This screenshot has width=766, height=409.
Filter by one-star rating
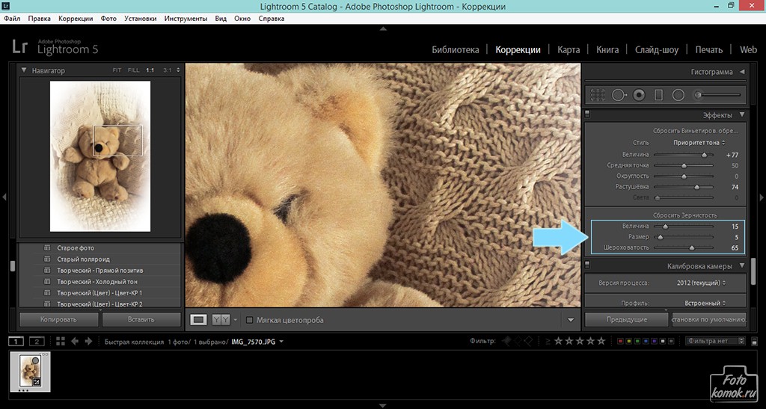(558, 341)
